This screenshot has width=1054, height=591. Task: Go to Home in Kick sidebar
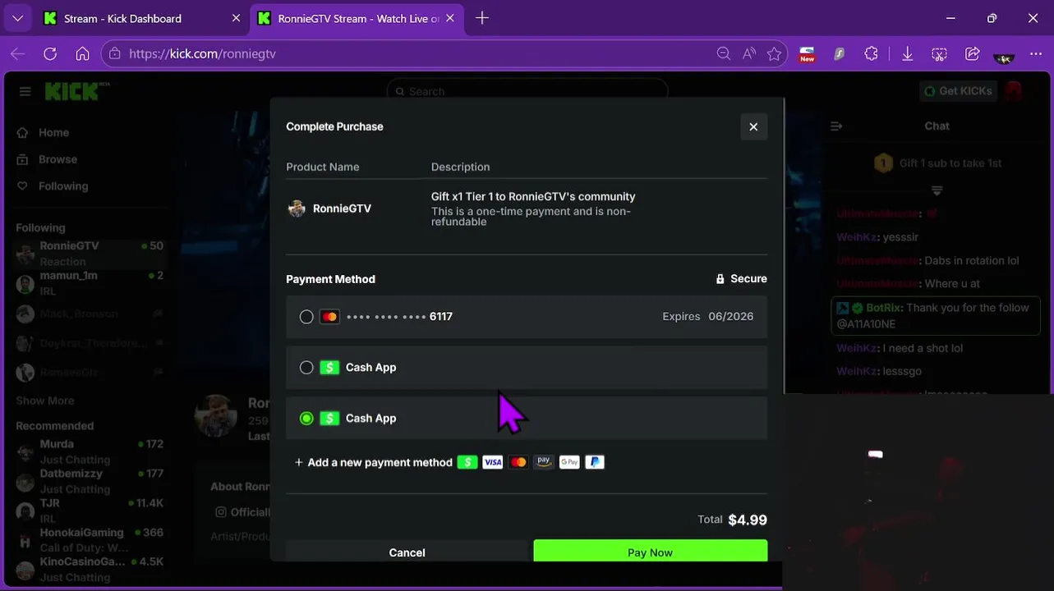[x=45, y=132]
